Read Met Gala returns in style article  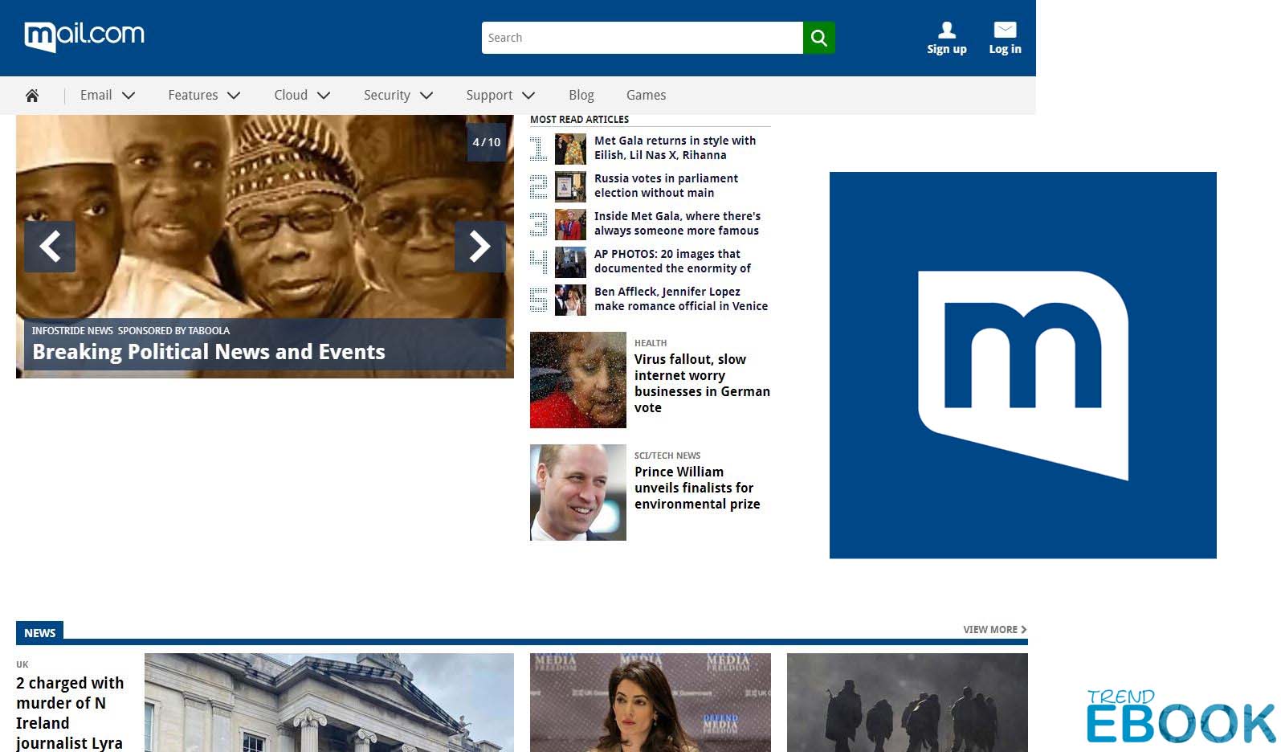(x=675, y=148)
